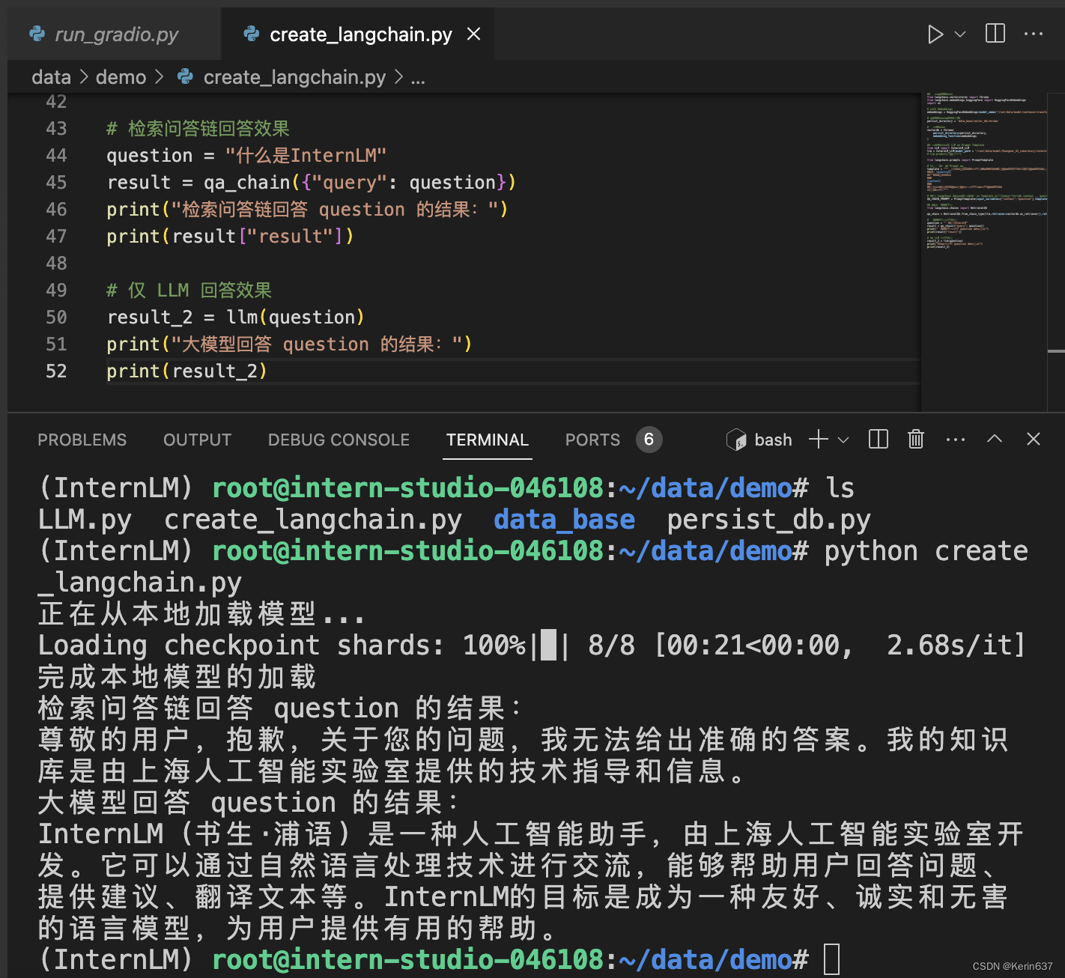Click the terminal line '正在从本地加载模型...'
This screenshot has height=978, width=1065.
click(x=201, y=613)
